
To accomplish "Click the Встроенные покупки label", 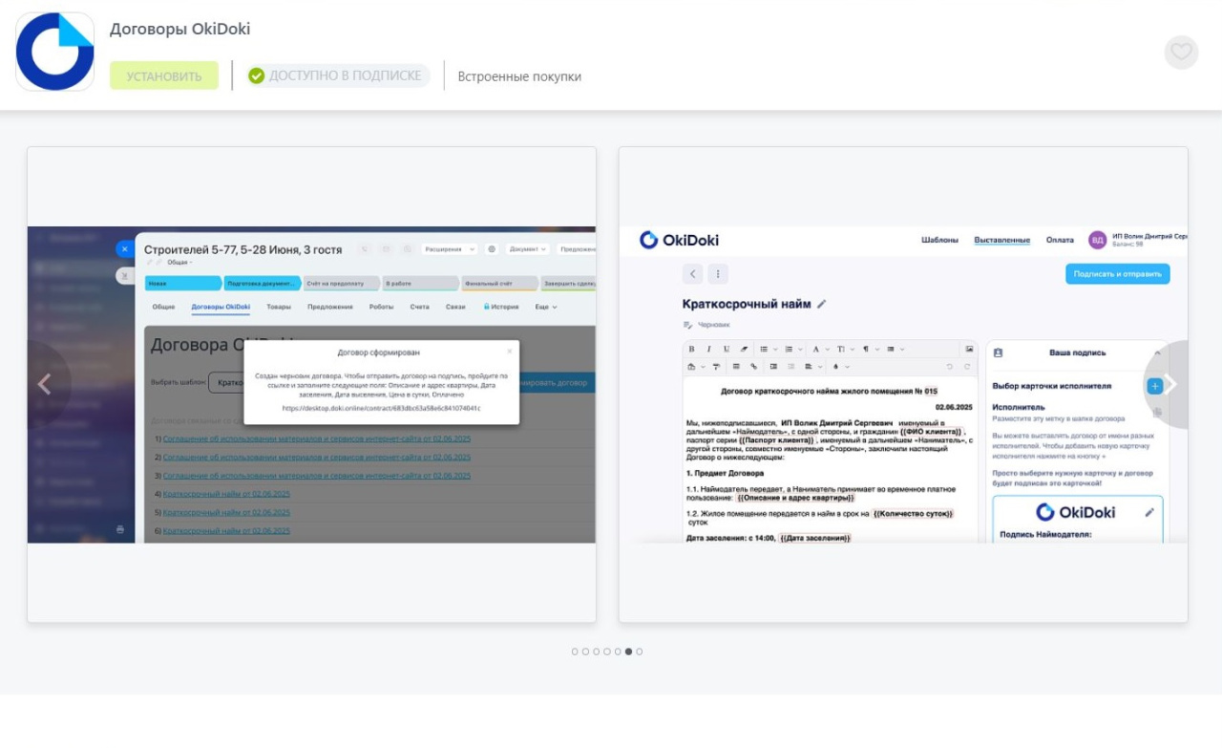I will click(519, 76).
